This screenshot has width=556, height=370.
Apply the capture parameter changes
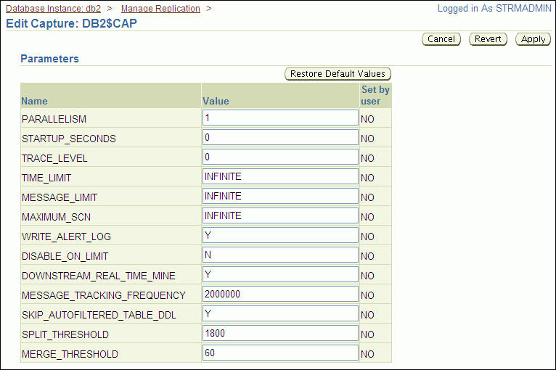533,39
